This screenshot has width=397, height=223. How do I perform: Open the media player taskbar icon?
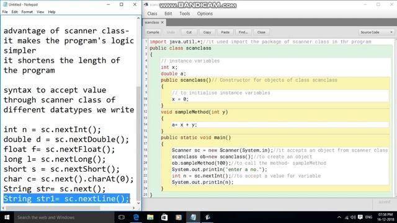coord(179,217)
